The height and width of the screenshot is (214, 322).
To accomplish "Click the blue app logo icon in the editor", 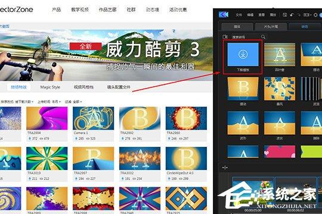I will pos(224,14).
